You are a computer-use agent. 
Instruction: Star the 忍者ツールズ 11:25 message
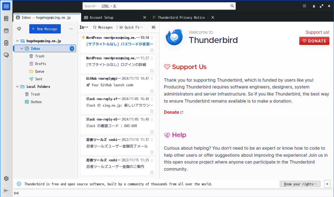(x=152, y=173)
